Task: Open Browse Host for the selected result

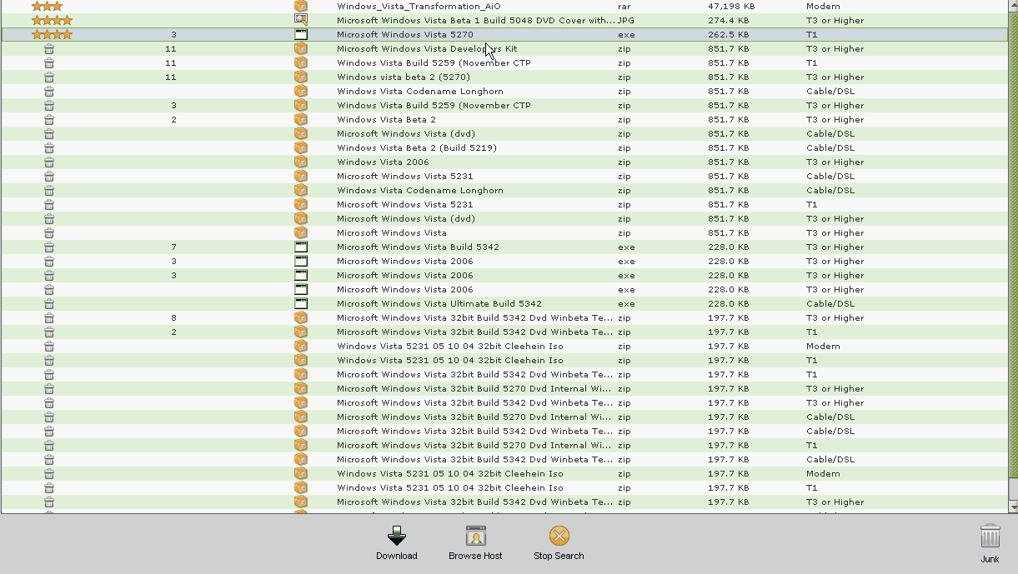Action: click(475, 536)
